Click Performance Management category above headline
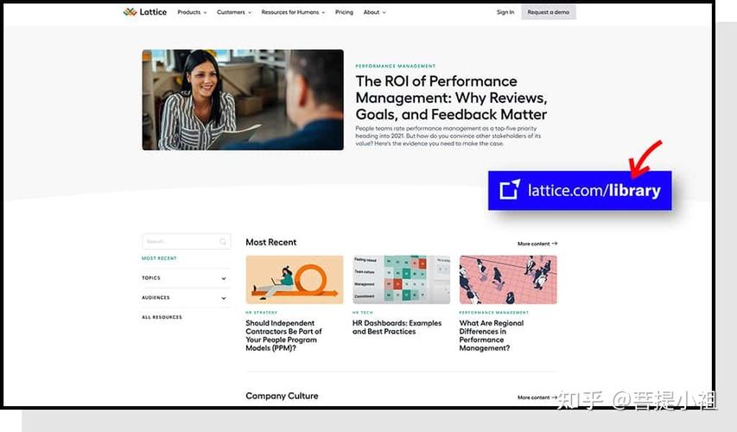The width and height of the screenshot is (737, 432). pyautogui.click(x=396, y=67)
